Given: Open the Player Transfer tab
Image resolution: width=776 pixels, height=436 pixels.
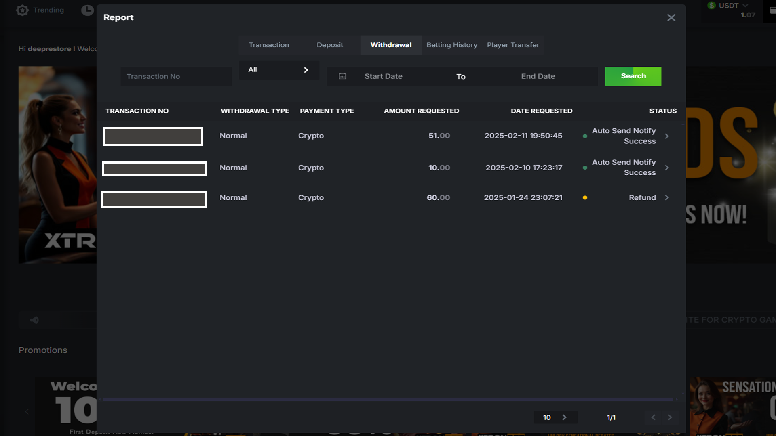Looking at the screenshot, I should point(513,45).
